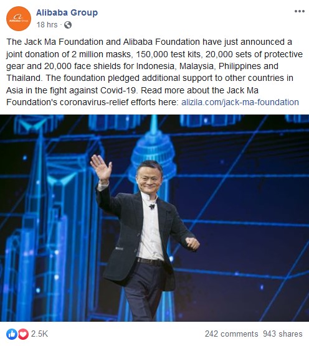Open the Alibaba Group page name link
Image resolution: width=309 pixels, height=346 pixels.
67,12
